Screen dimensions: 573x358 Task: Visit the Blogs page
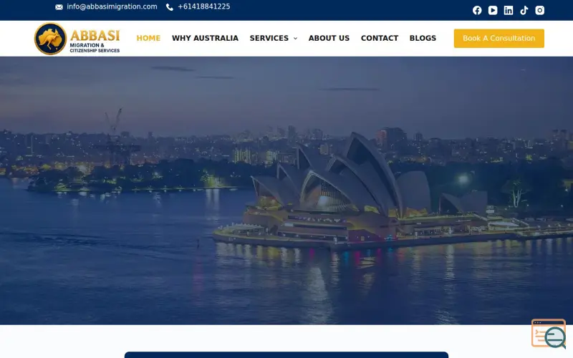423,38
